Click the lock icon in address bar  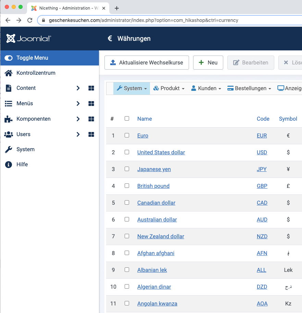tap(43, 20)
